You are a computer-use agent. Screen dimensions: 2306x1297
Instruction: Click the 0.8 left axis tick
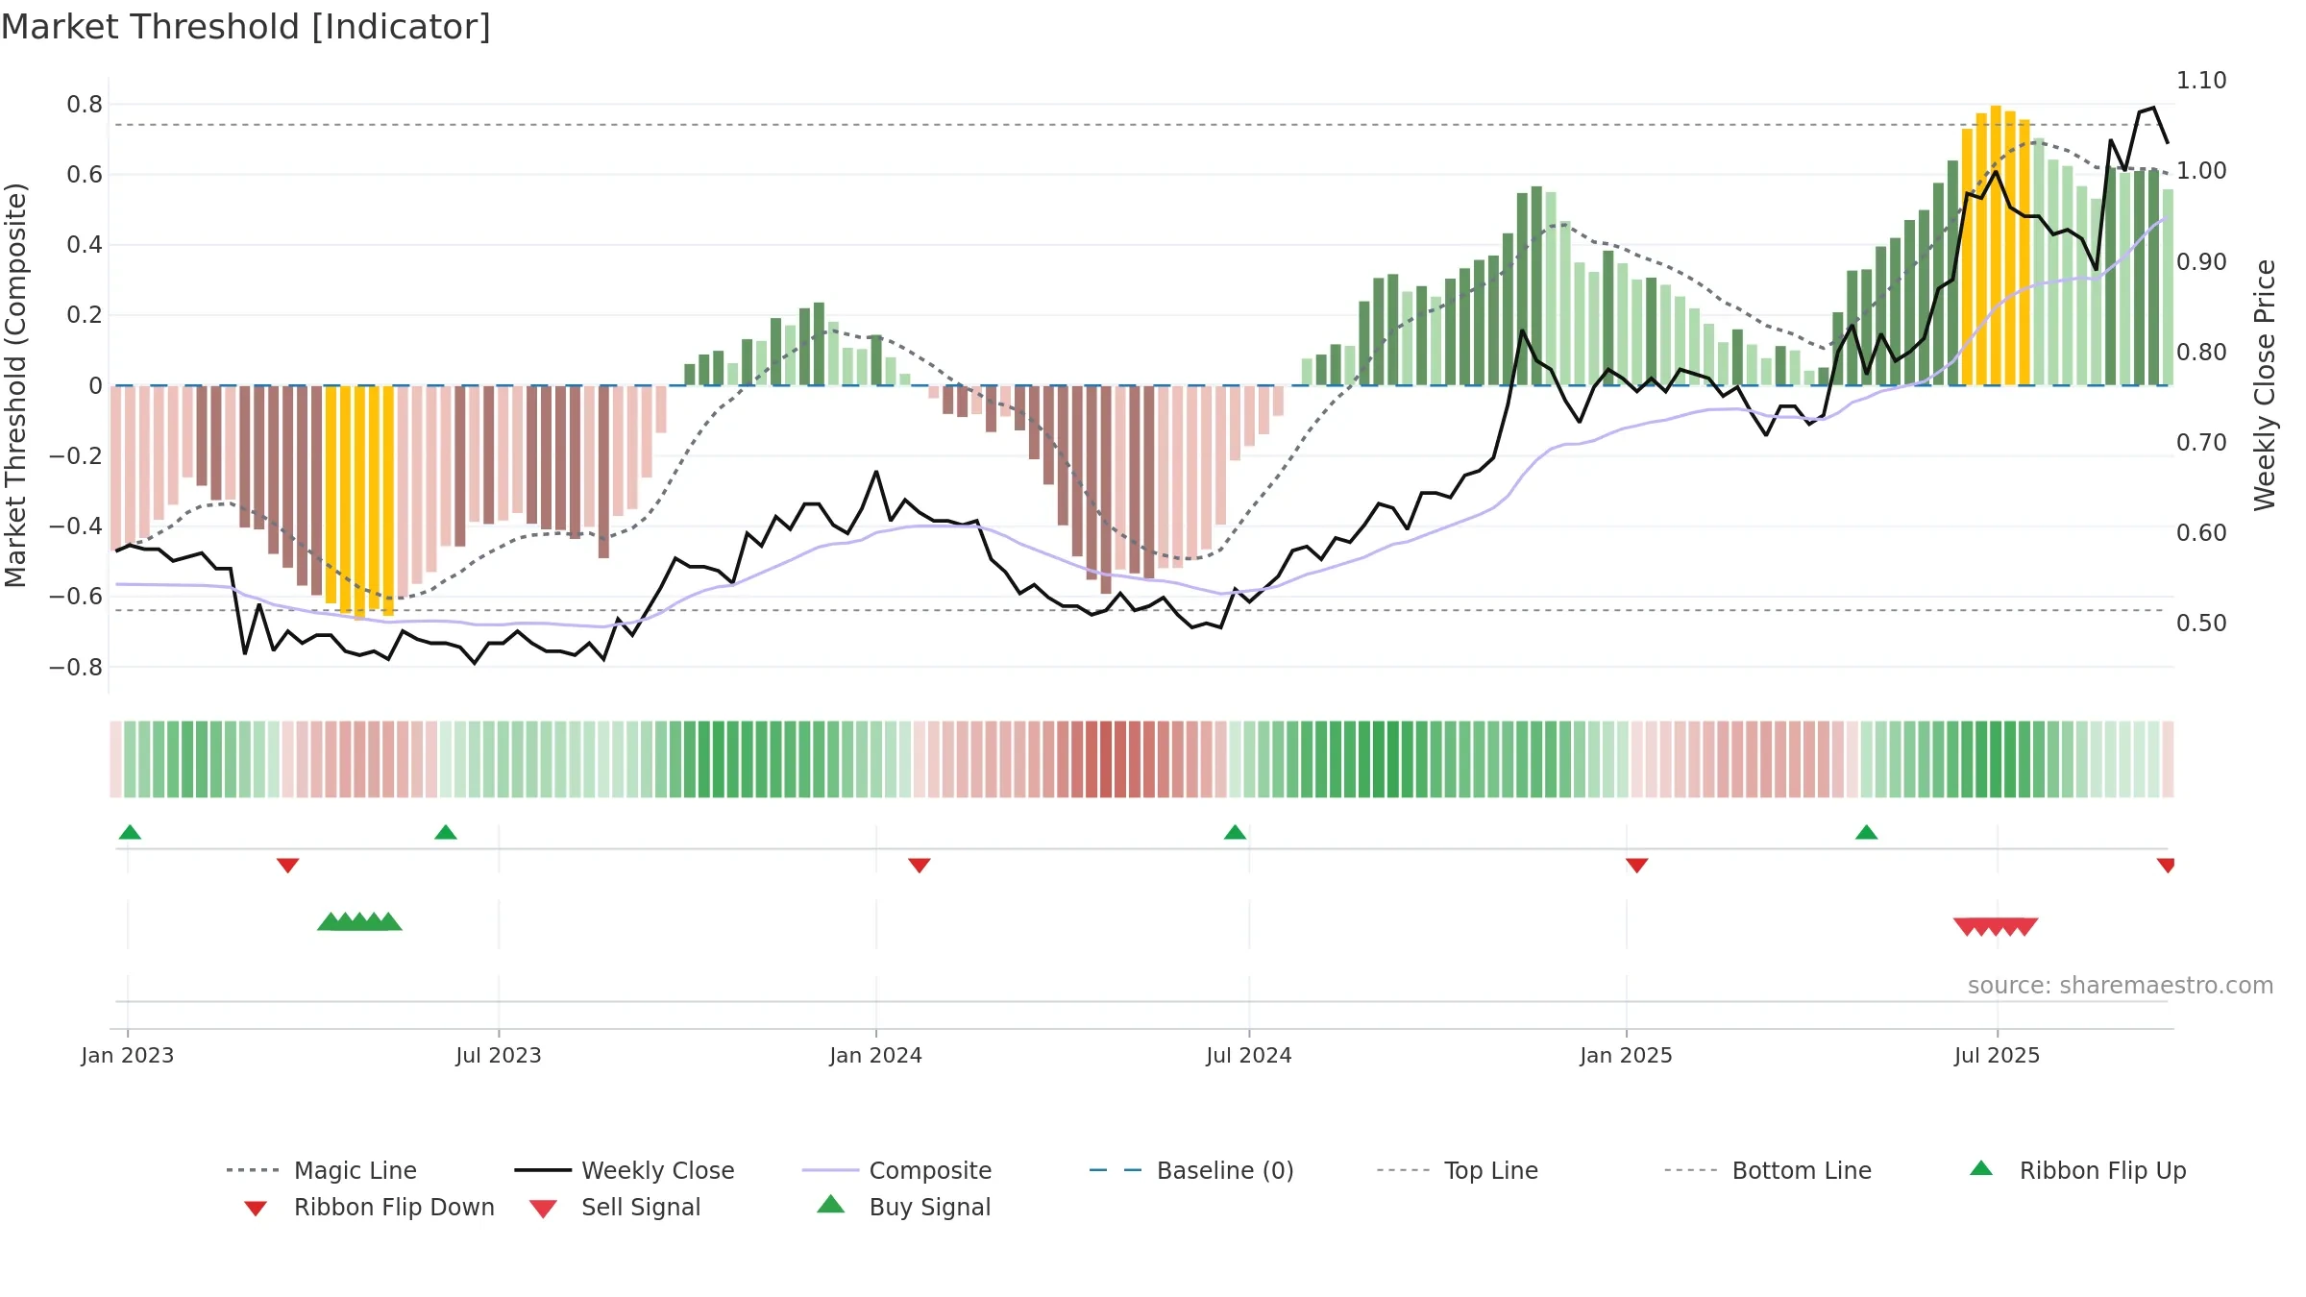[x=85, y=105]
